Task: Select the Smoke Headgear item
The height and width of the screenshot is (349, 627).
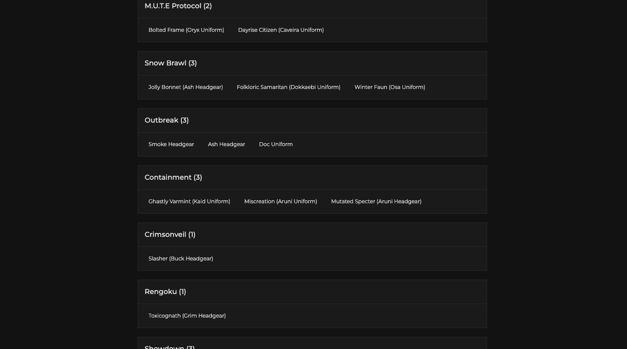Action: [x=171, y=144]
